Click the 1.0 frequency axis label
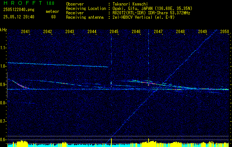Viewport: 232px width, 147px height. pos(3,66)
